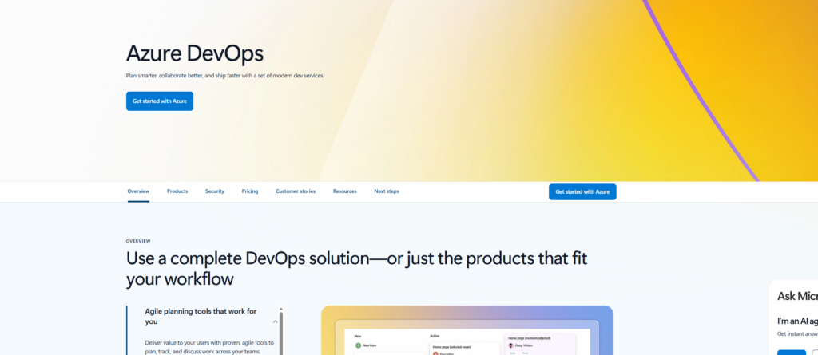818x355 pixels.
Task: Jump to the Resources tab
Action: point(344,191)
